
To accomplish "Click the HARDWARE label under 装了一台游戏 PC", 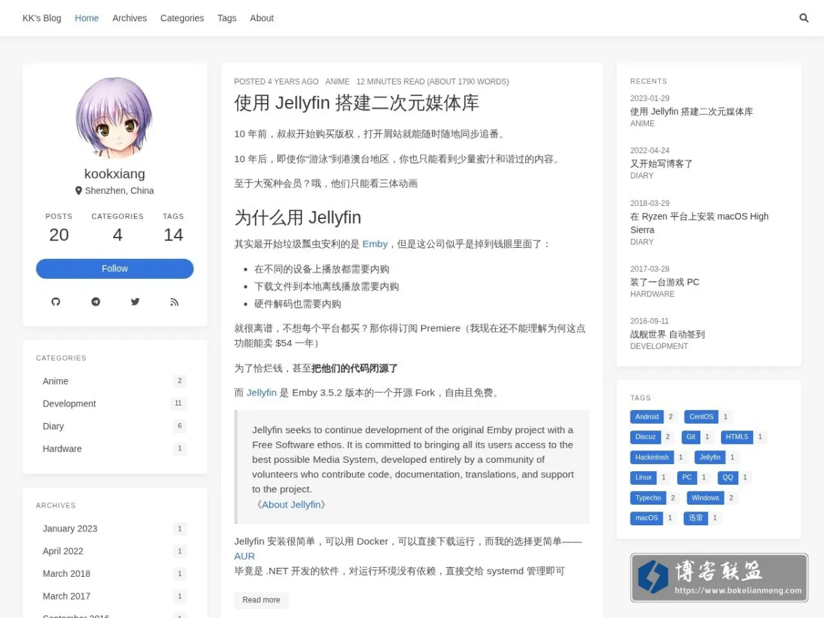I will (652, 294).
